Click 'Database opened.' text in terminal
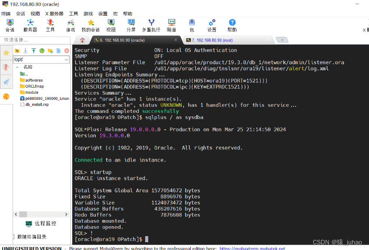This screenshot has height=250, width=369. 99,227
